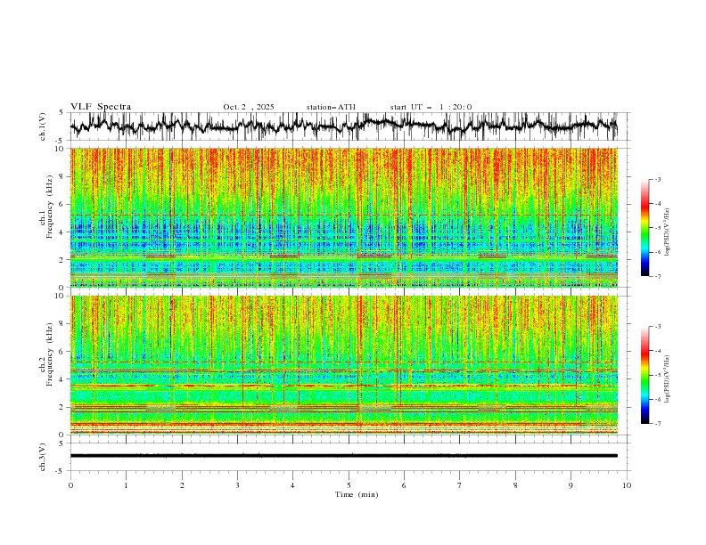Click the ch.2 spectrogram panel

click(343, 365)
